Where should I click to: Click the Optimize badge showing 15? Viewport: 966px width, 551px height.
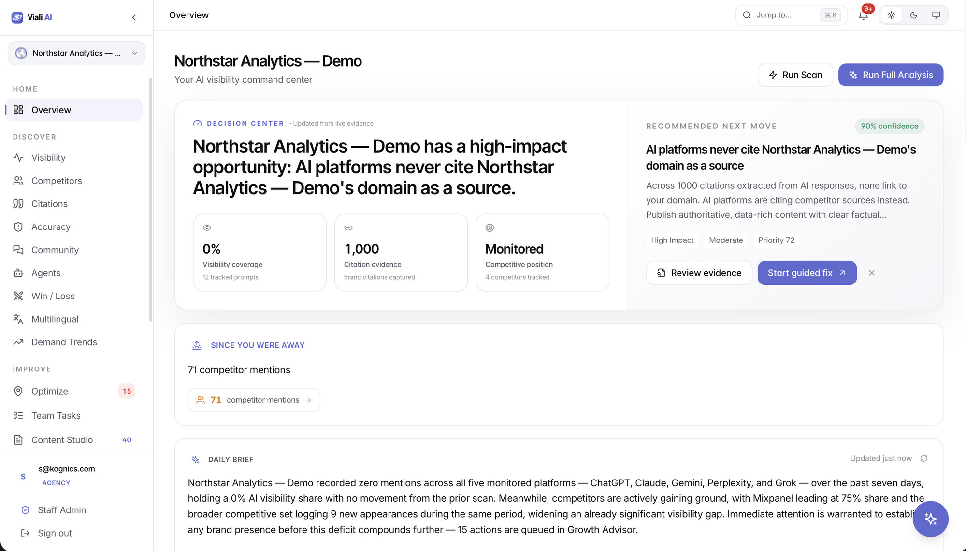pyautogui.click(x=127, y=391)
